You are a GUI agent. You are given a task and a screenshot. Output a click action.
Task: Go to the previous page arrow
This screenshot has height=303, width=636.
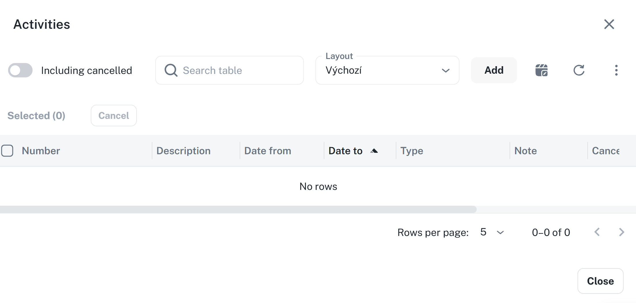597,232
